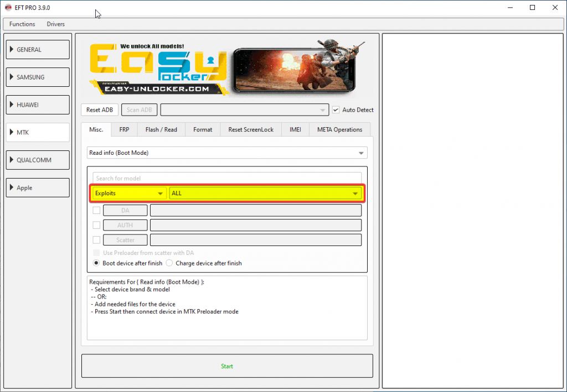The image size is (567, 392).
Task: Click the EFT PRO app icon in title bar
Action: coord(8,8)
